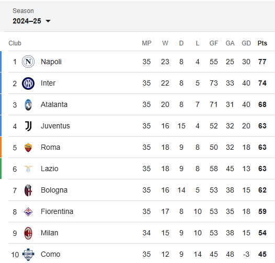
Task: Click the GD column header
Action: (246, 43)
